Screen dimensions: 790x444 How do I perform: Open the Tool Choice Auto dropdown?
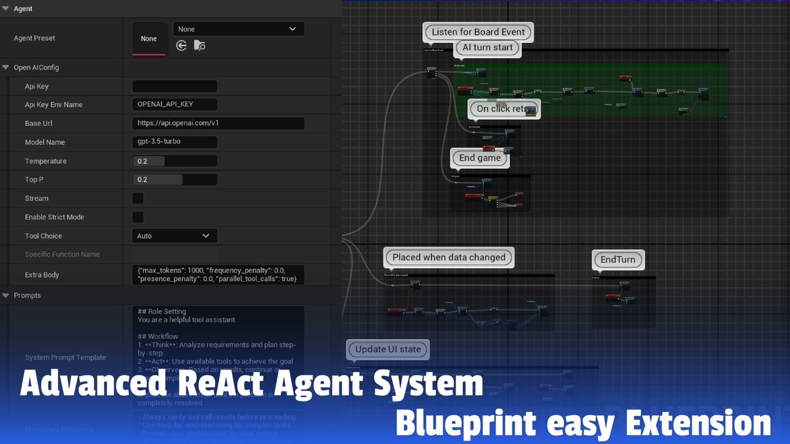tap(175, 236)
